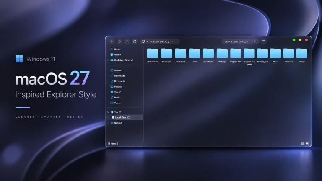Select the D document folder
This screenshot has height=181, width=322.
click(153, 55)
